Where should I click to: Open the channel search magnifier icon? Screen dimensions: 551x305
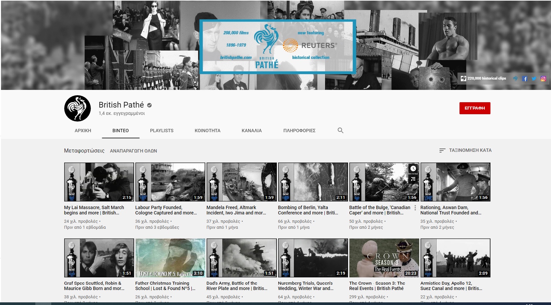coord(340,130)
